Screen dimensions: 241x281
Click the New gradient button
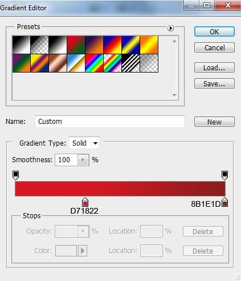[214, 122]
